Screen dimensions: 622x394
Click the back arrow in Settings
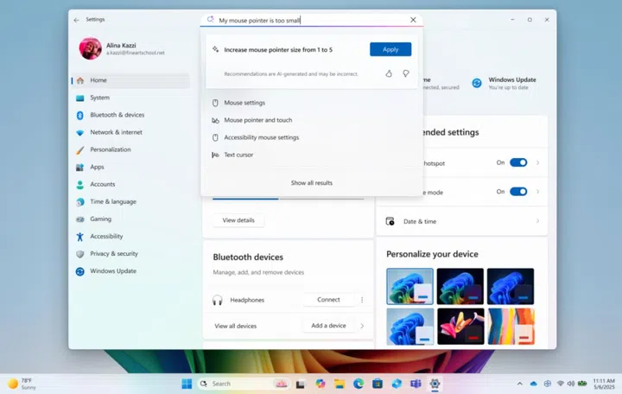(x=77, y=19)
